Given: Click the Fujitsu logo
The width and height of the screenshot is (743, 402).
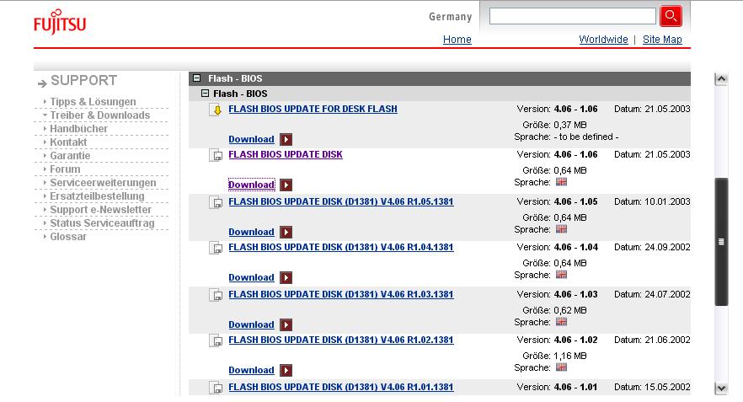Looking at the screenshot, I should coord(60,21).
